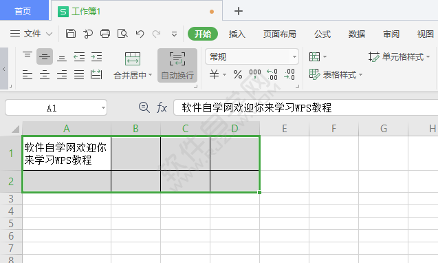Justify text across the cell
The height and width of the screenshot is (263, 438).
coord(79,75)
